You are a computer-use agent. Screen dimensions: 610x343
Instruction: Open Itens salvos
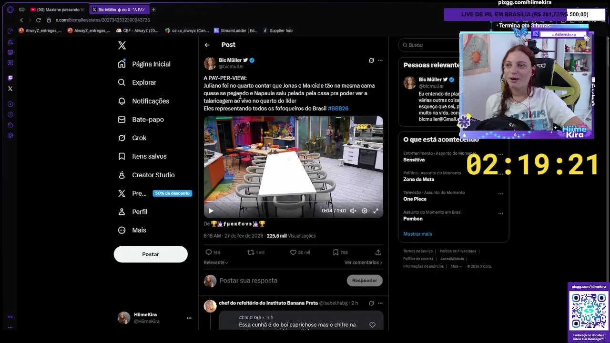[x=143, y=156]
